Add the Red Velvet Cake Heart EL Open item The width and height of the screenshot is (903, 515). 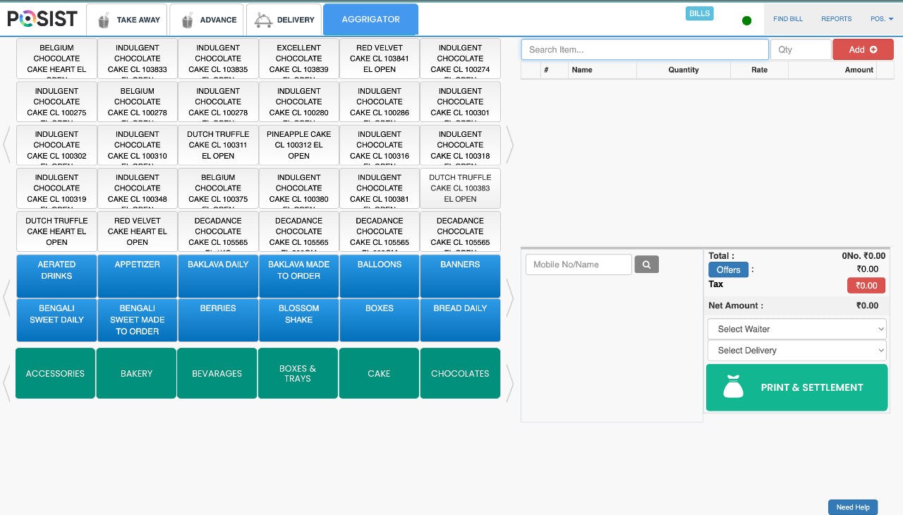[138, 231]
